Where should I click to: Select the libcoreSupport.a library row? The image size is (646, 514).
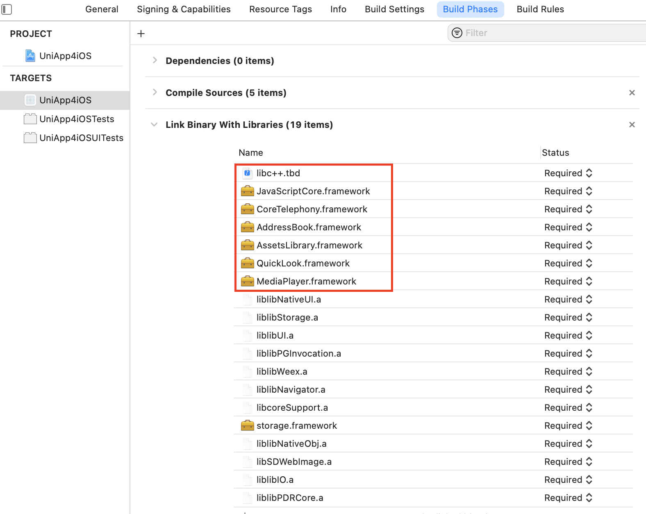point(433,407)
